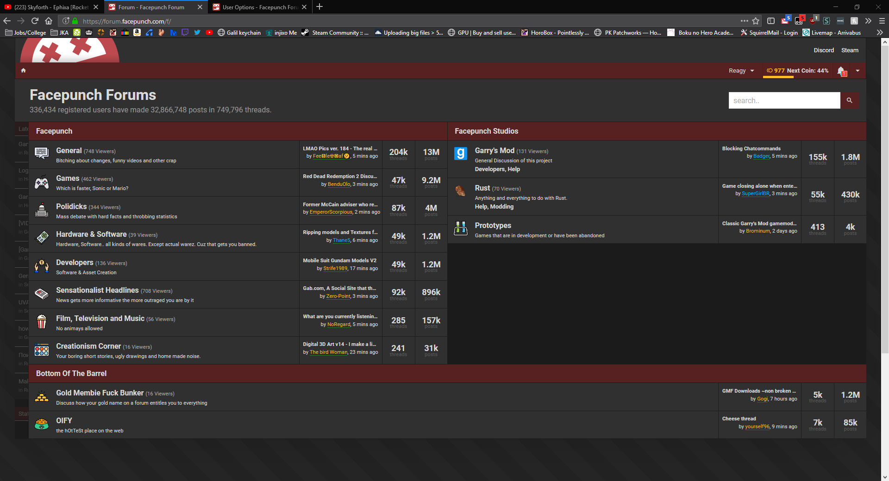
Task: Open the Discord link in header
Action: 824,50
